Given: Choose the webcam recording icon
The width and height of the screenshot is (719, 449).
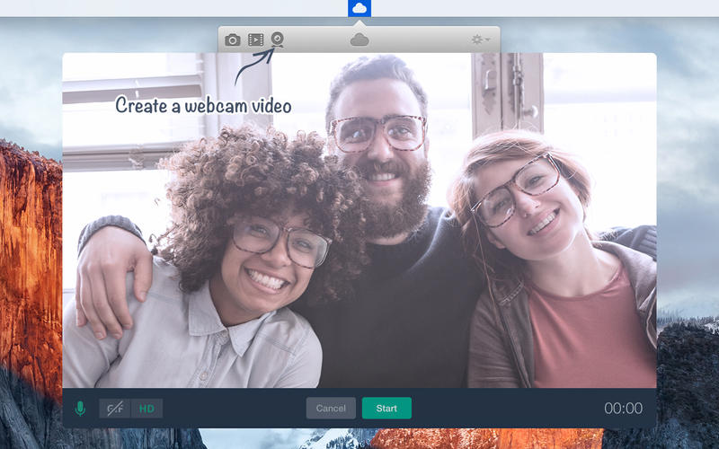Looking at the screenshot, I should tap(279, 40).
